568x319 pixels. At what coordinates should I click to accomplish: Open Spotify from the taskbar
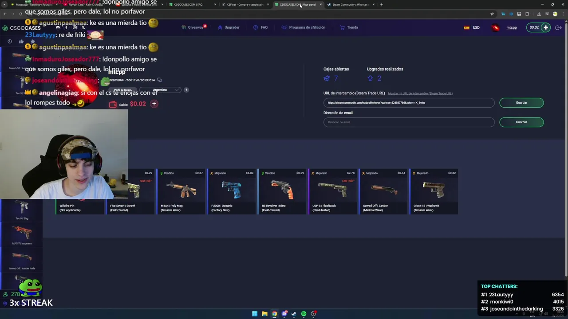click(x=304, y=314)
